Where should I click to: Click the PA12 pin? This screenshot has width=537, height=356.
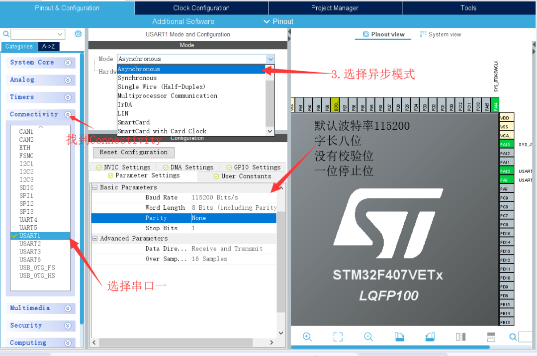[x=507, y=153]
